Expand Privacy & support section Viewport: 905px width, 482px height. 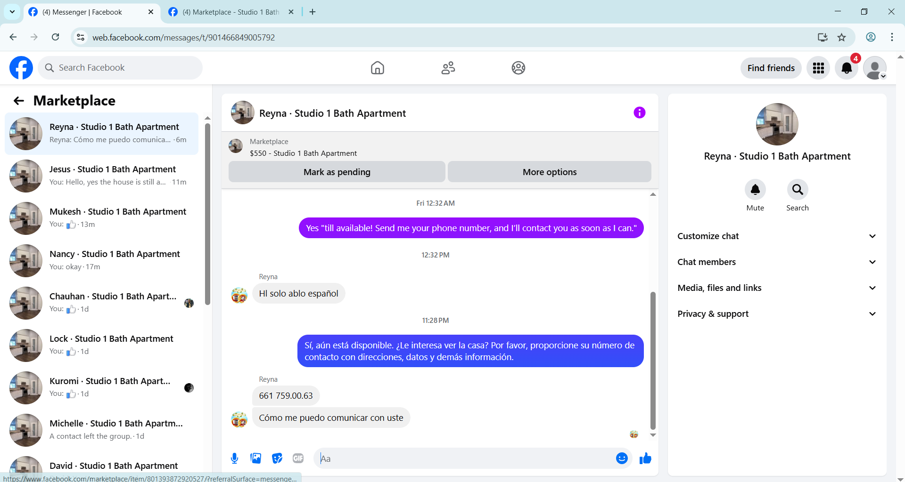(777, 314)
